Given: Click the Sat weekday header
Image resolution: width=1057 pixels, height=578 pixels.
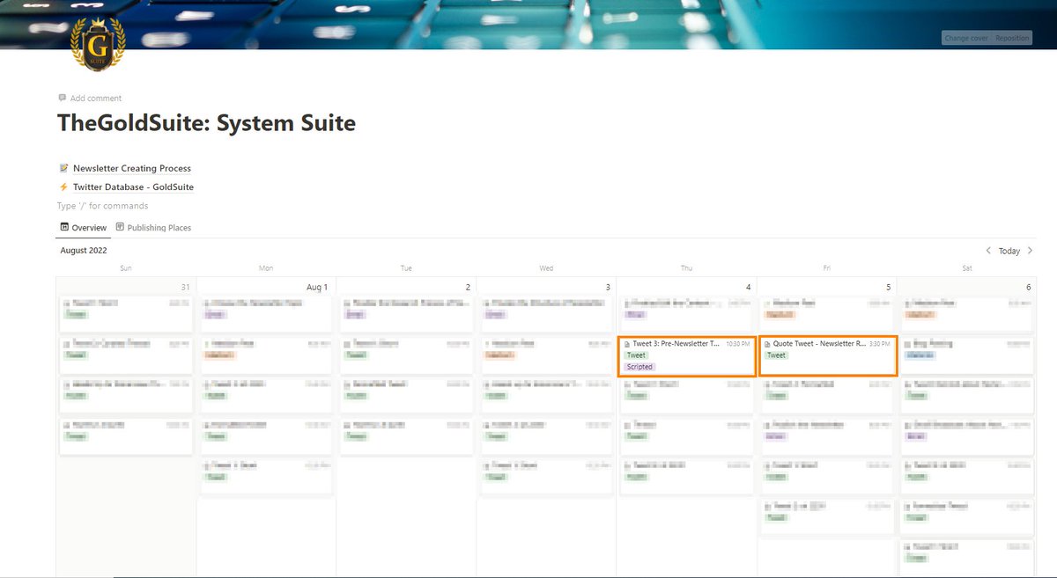Looking at the screenshot, I should click(x=967, y=267).
